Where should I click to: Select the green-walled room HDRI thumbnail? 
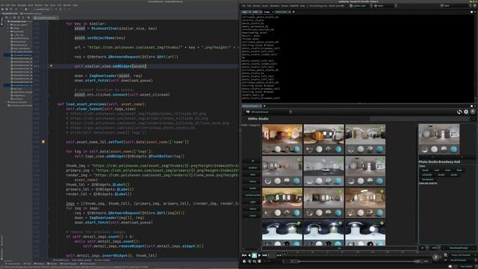tap(282, 202)
